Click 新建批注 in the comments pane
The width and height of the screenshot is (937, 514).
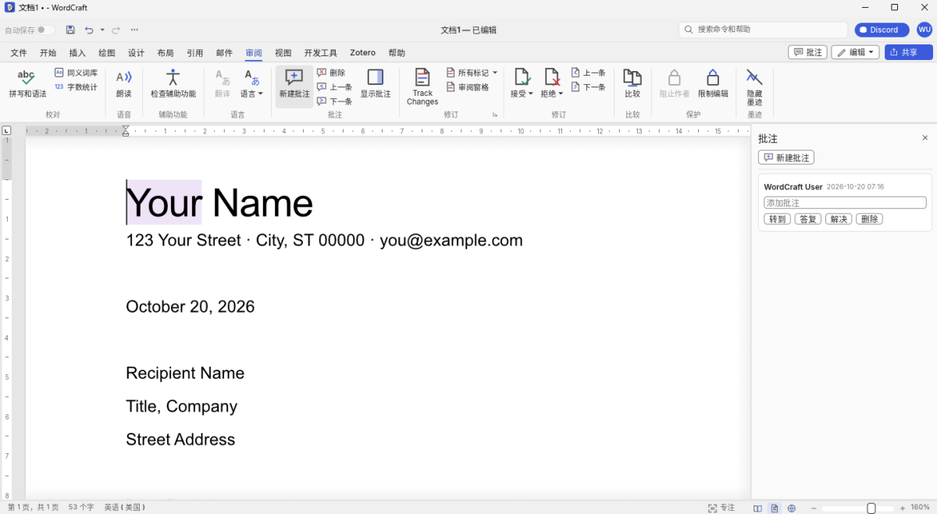click(786, 158)
